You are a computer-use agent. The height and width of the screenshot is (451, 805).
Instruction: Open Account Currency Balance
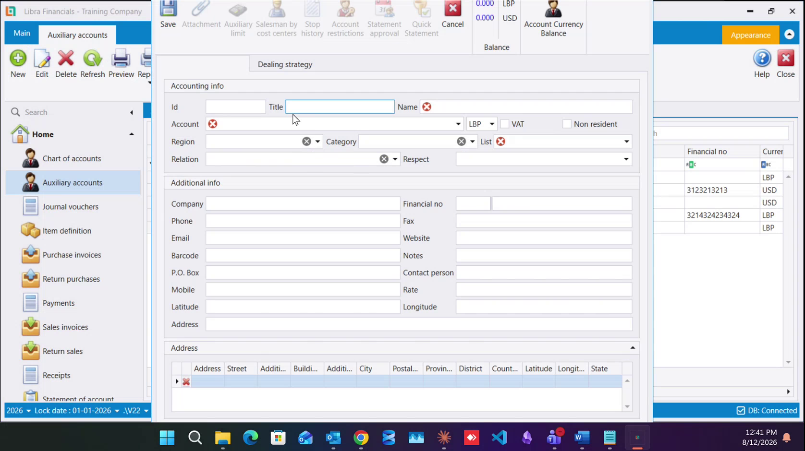[x=553, y=18]
